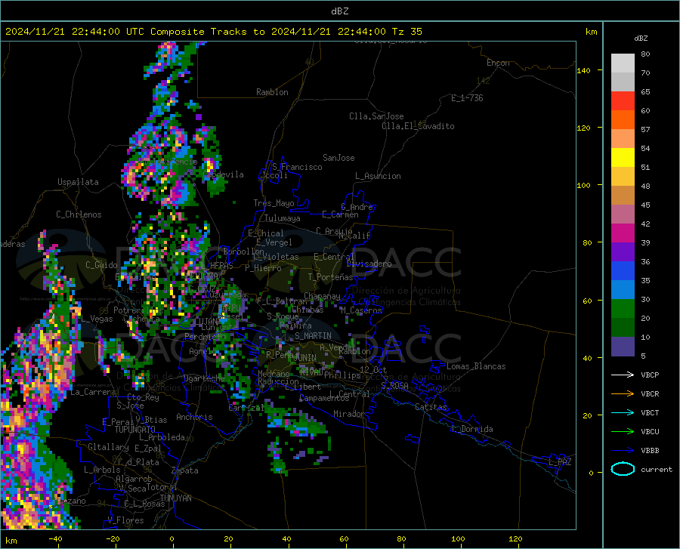Select the yellow 51-54 dBZ color swatch
The width and height of the screenshot is (680, 549).
(x=623, y=158)
